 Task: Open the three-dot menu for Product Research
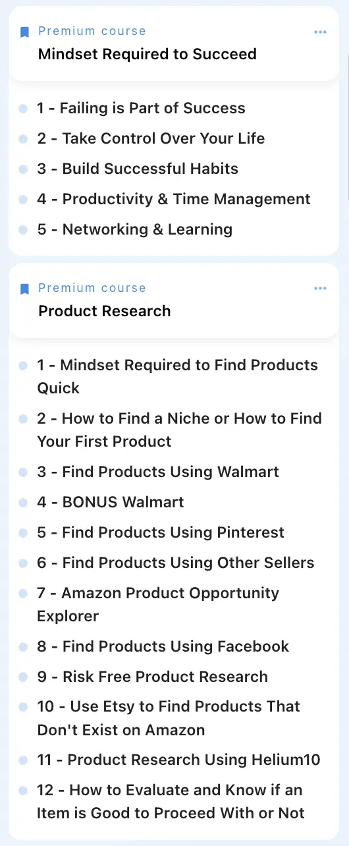coord(321,289)
